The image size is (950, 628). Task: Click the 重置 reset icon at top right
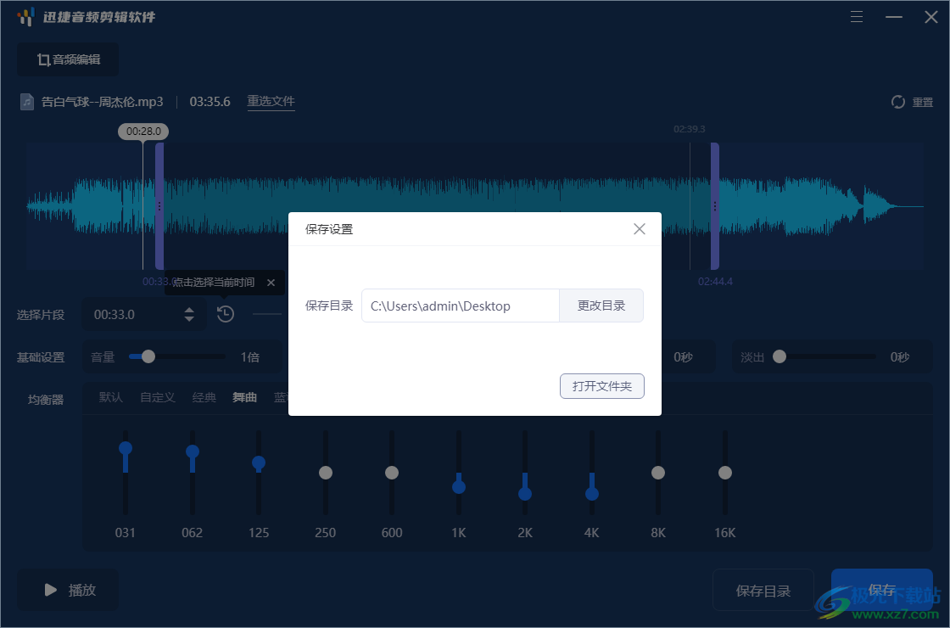pos(897,101)
